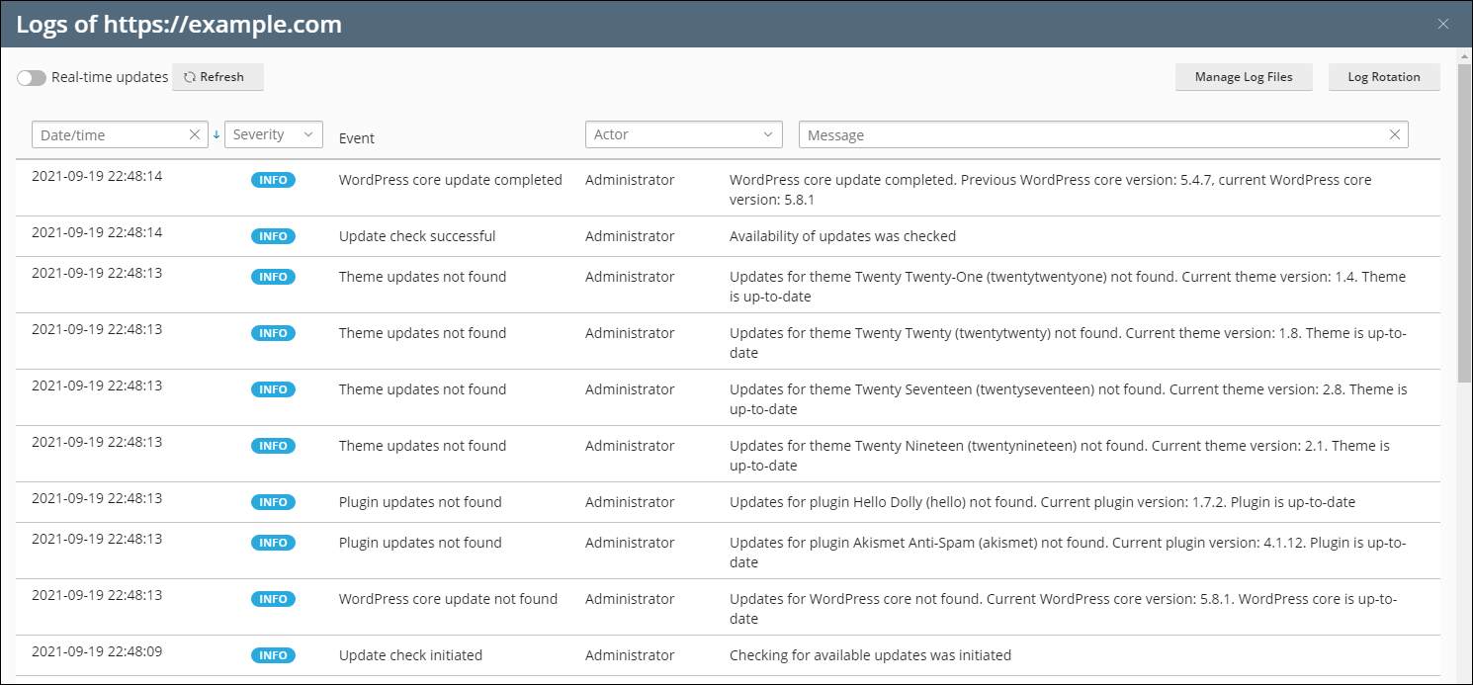This screenshot has width=1473, height=685.
Task: Click the Refresh icon
Action: click(189, 76)
